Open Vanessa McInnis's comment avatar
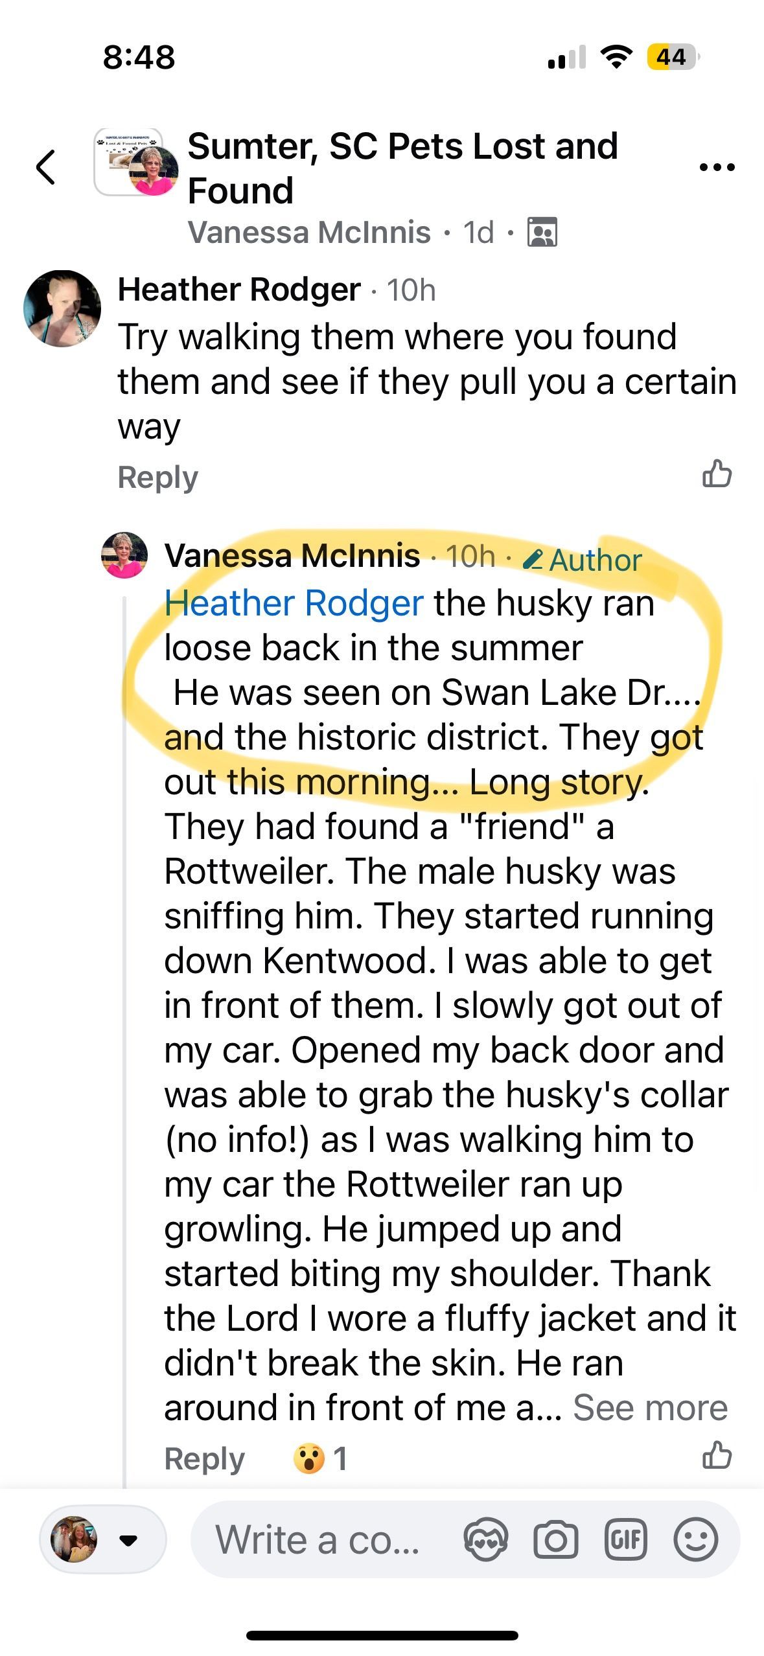 tap(124, 555)
